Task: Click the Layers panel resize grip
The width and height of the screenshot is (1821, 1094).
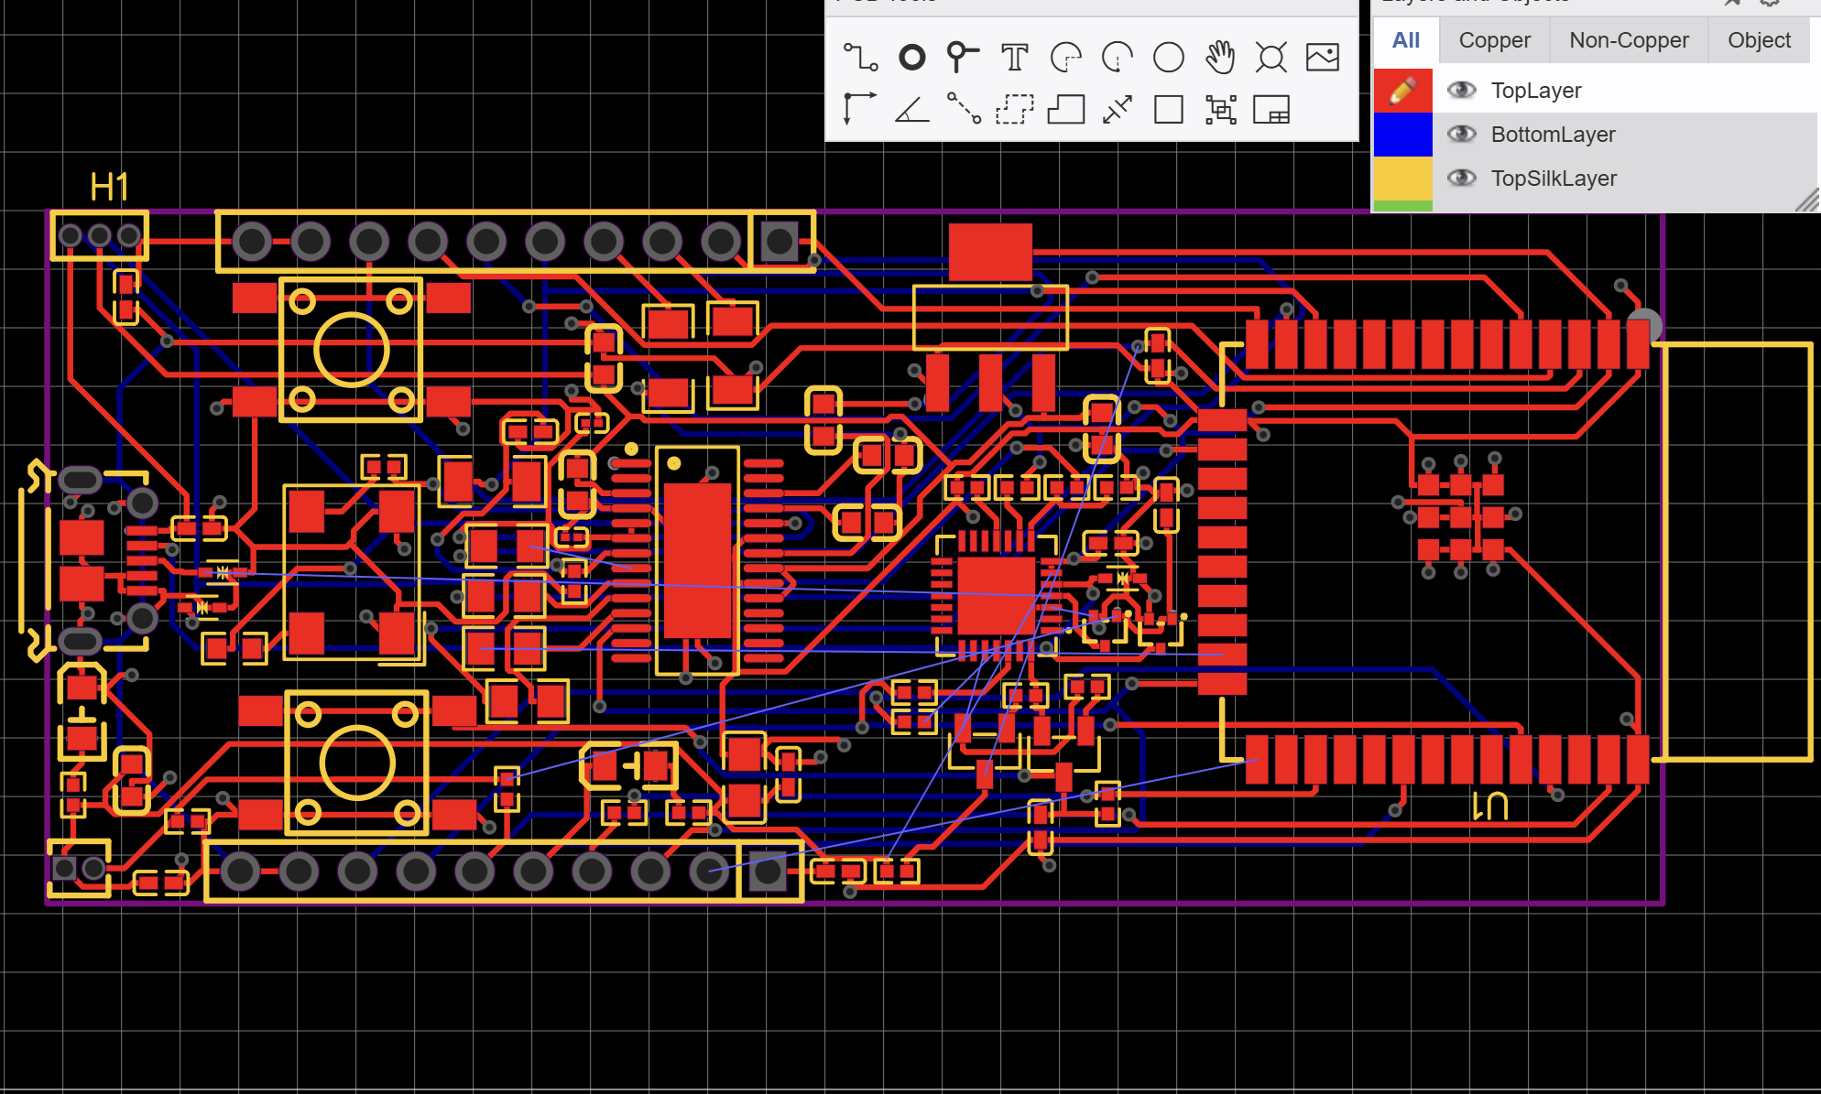Action: pyautogui.click(x=1807, y=200)
